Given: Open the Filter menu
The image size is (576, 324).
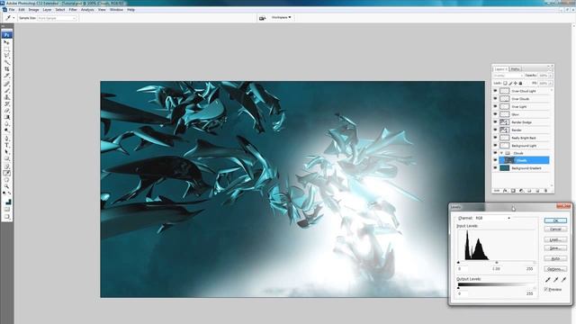Looking at the screenshot, I should tap(73, 10).
